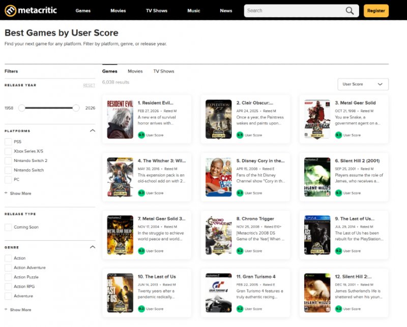
Task: Reset the Release Year filter
Action: click(90, 85)
